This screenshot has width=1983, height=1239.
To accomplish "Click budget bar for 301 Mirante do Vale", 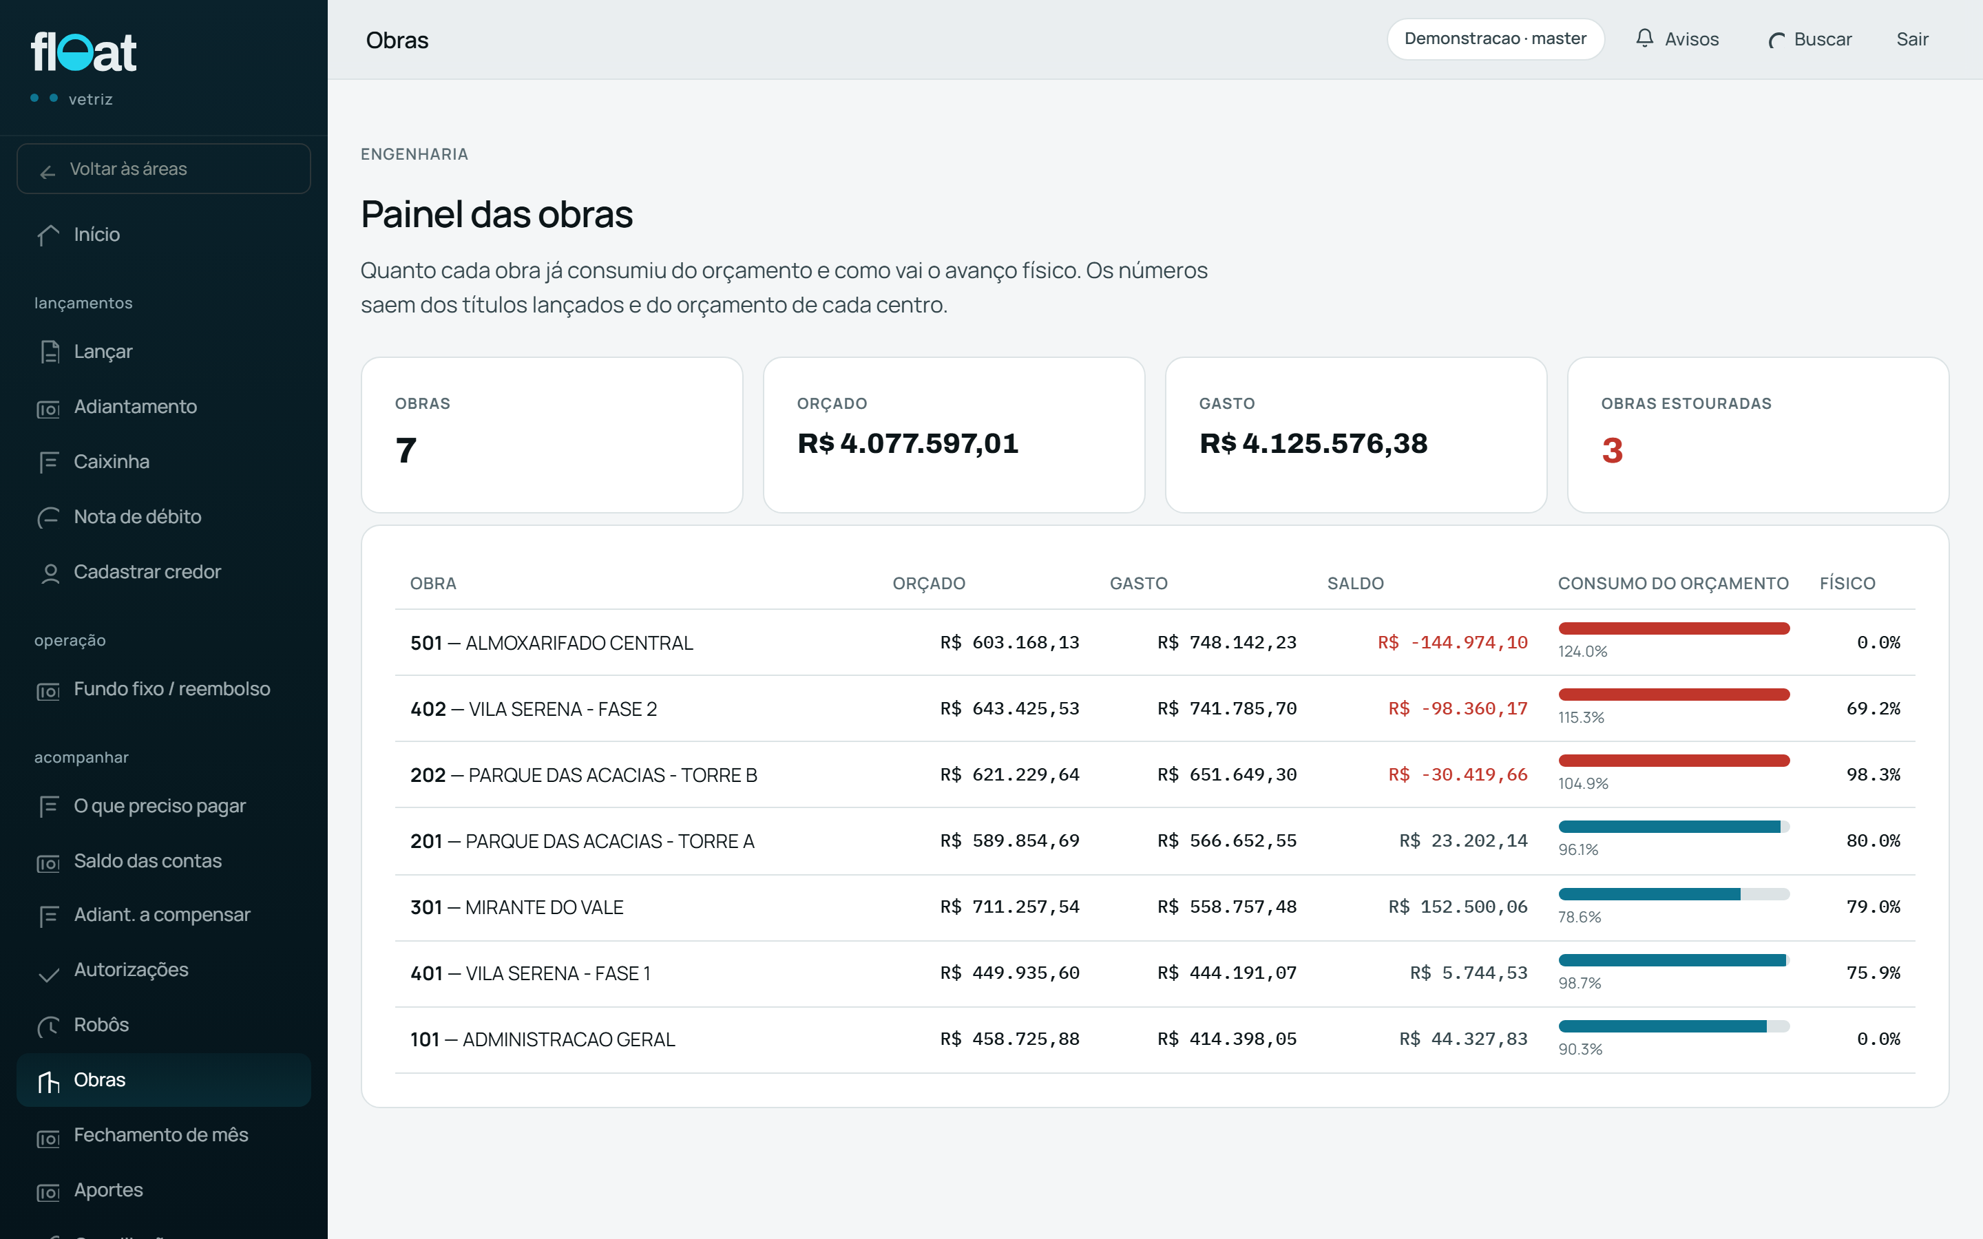I will tap(1673, 894).
